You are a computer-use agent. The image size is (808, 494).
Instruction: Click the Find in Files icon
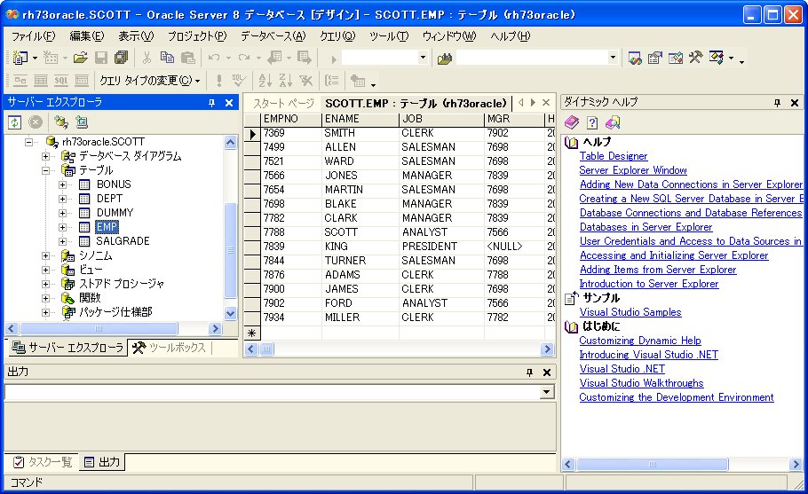click(x=445, y=59)
